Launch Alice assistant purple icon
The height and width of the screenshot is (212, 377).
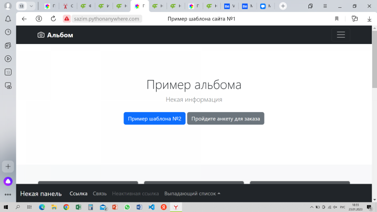coord(8,182)
